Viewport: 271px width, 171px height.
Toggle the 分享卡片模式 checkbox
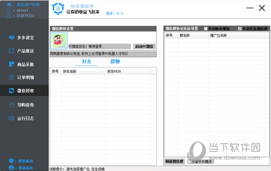click(x=189, y=161)
